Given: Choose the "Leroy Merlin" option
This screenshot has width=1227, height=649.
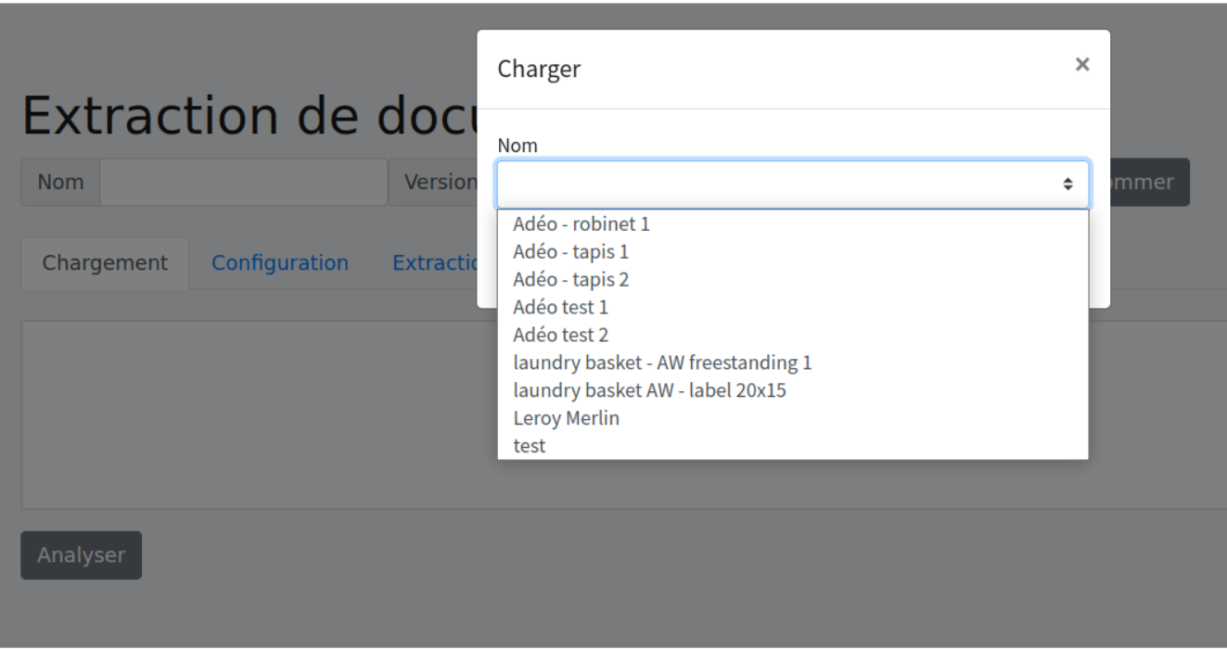Looking at the screenshot, I should (566, 418).
